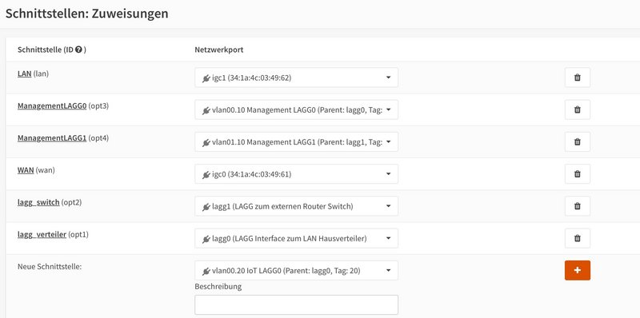Screen dimensions: 640x318
Task: Open lagg0 LAN Hausverteiler port dropdown
Action: 296,238
